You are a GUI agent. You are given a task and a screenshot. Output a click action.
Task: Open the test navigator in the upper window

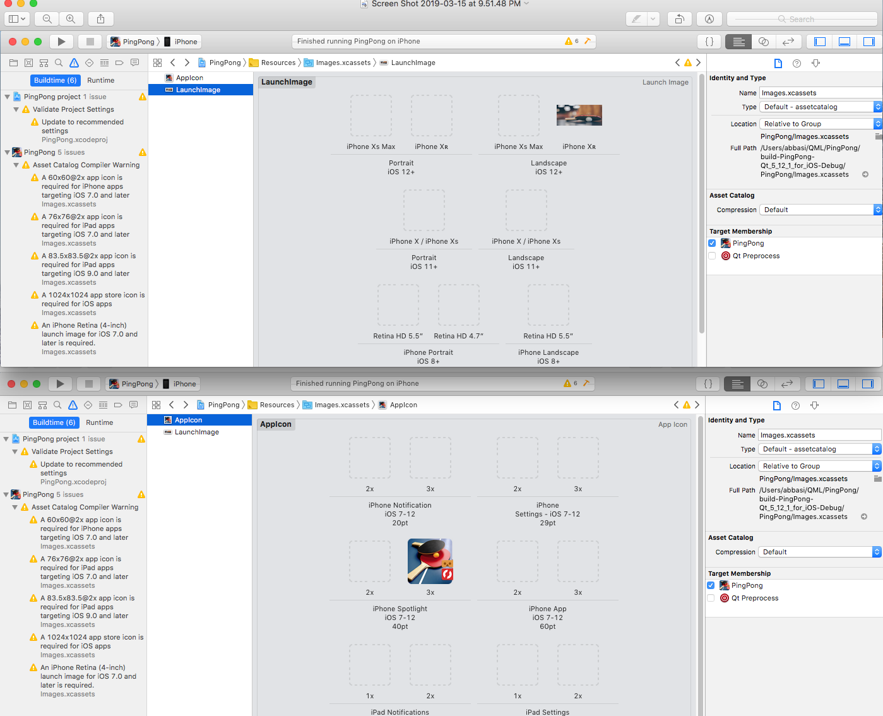coord(89,63)
